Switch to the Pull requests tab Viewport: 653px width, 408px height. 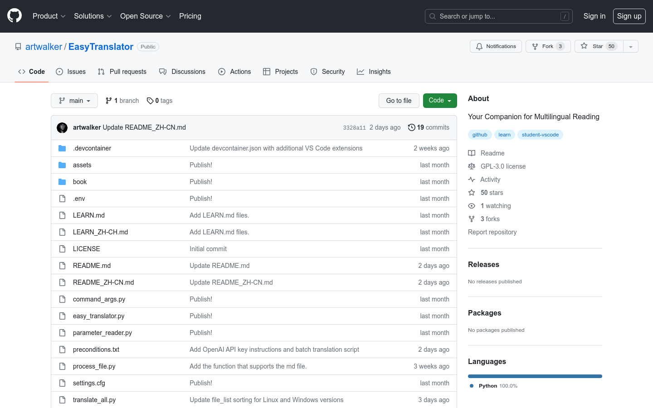122,72
